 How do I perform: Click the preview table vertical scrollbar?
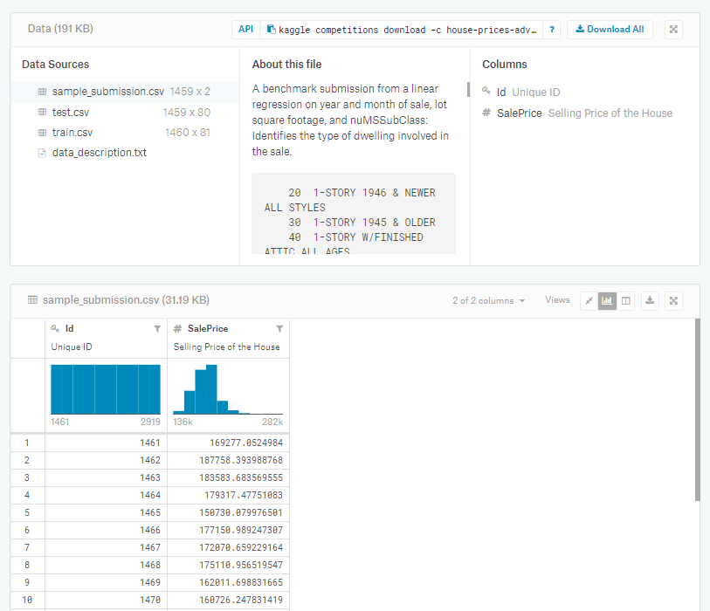pyautogui.click(x=697, y=409)
